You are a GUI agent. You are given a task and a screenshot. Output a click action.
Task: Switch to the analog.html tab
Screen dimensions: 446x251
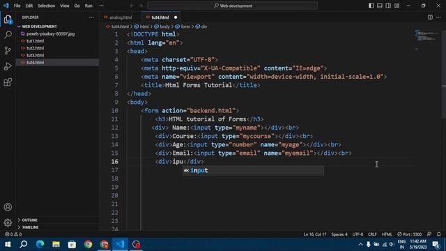tap(121, 17)
